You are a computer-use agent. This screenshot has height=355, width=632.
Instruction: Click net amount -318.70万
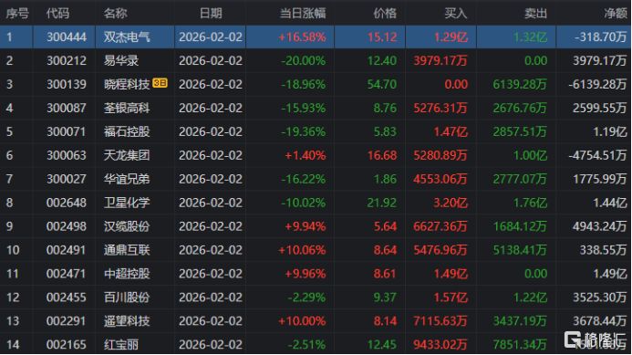tap(601, 37)
